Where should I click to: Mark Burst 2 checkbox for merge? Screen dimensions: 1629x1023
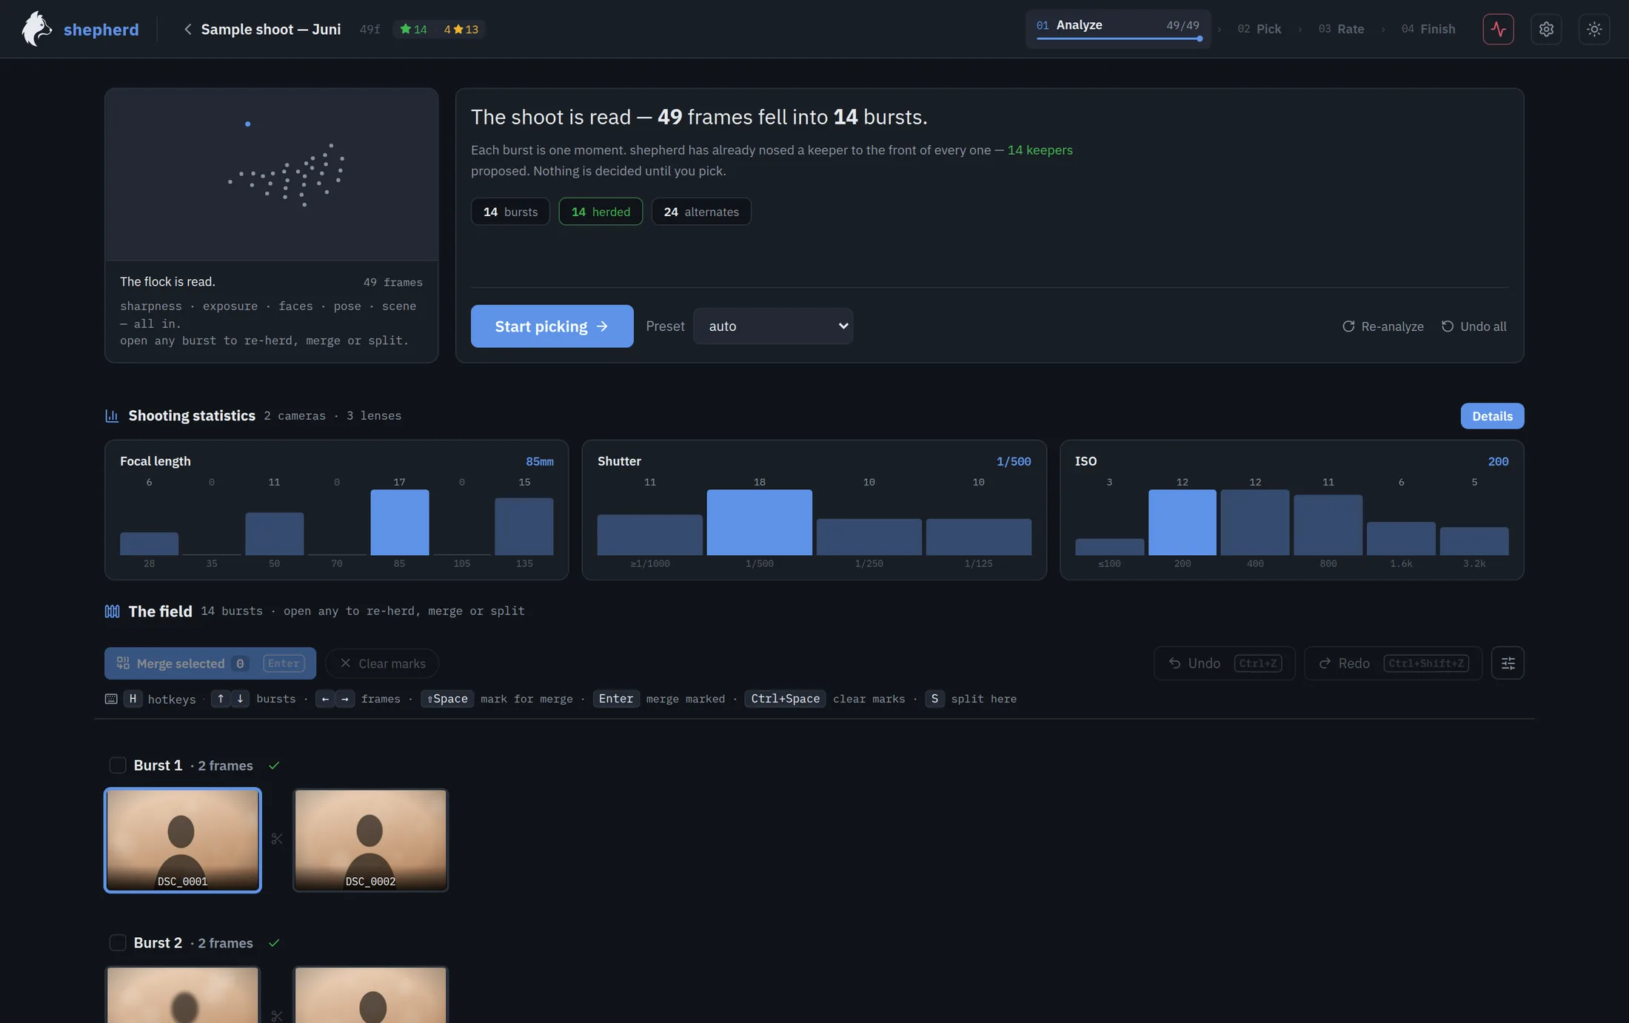[x=118, y=942]
